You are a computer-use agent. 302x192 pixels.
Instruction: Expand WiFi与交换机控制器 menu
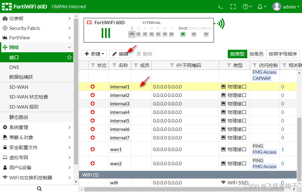tap(36, 178)
